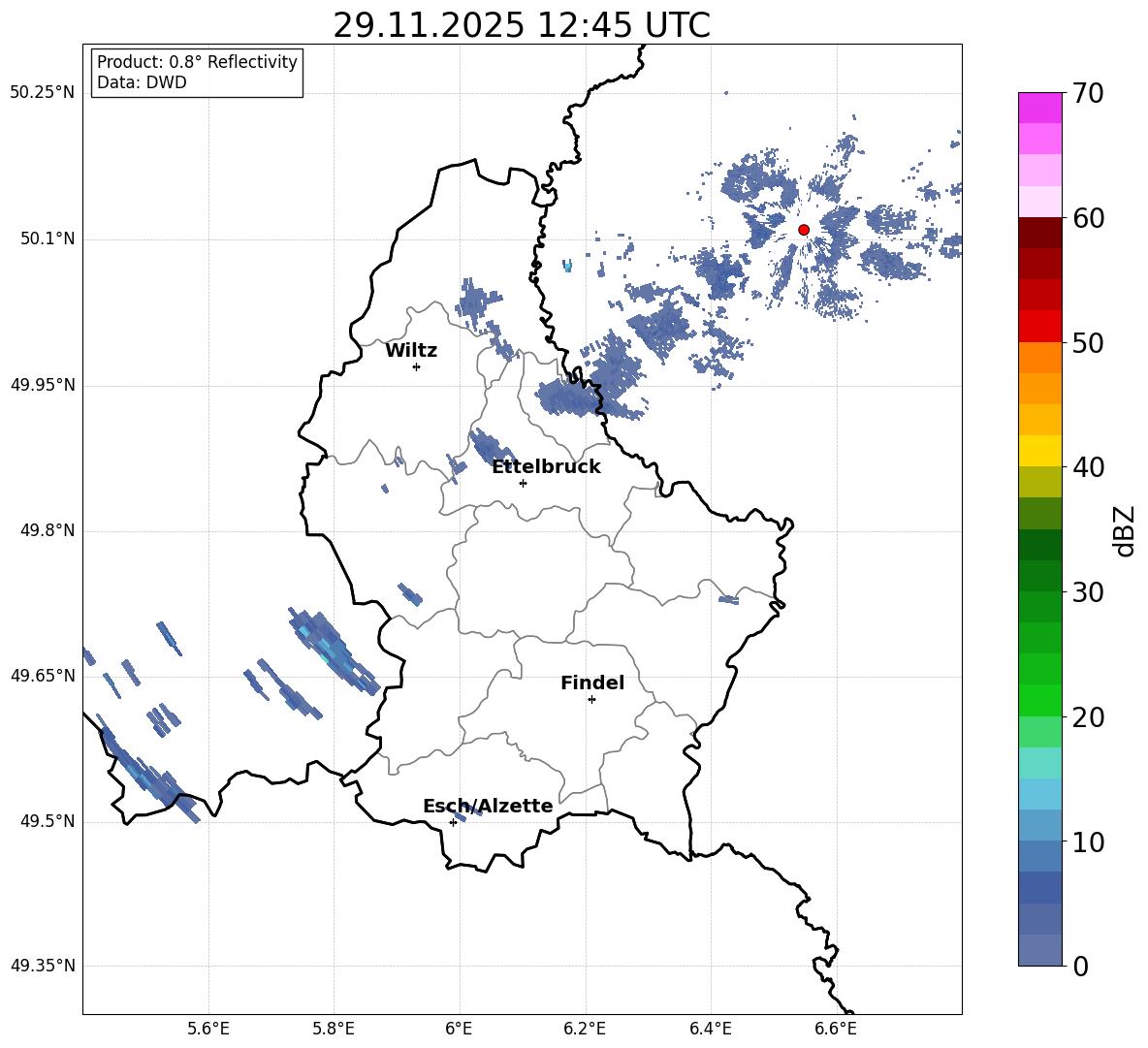Click the bright green colorbar segment above 20
Screen dimensions: 1148x1048
tap(1040, 700)
